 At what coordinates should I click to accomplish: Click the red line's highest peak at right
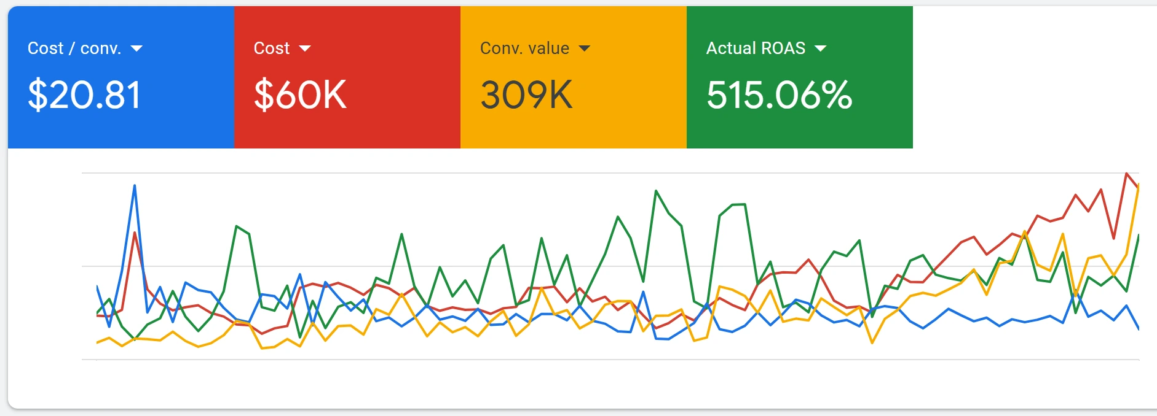[x=1126, y=174]
